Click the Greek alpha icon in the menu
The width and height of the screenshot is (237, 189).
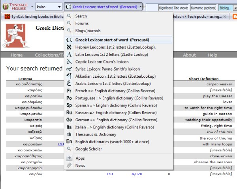tap(69, 40)
